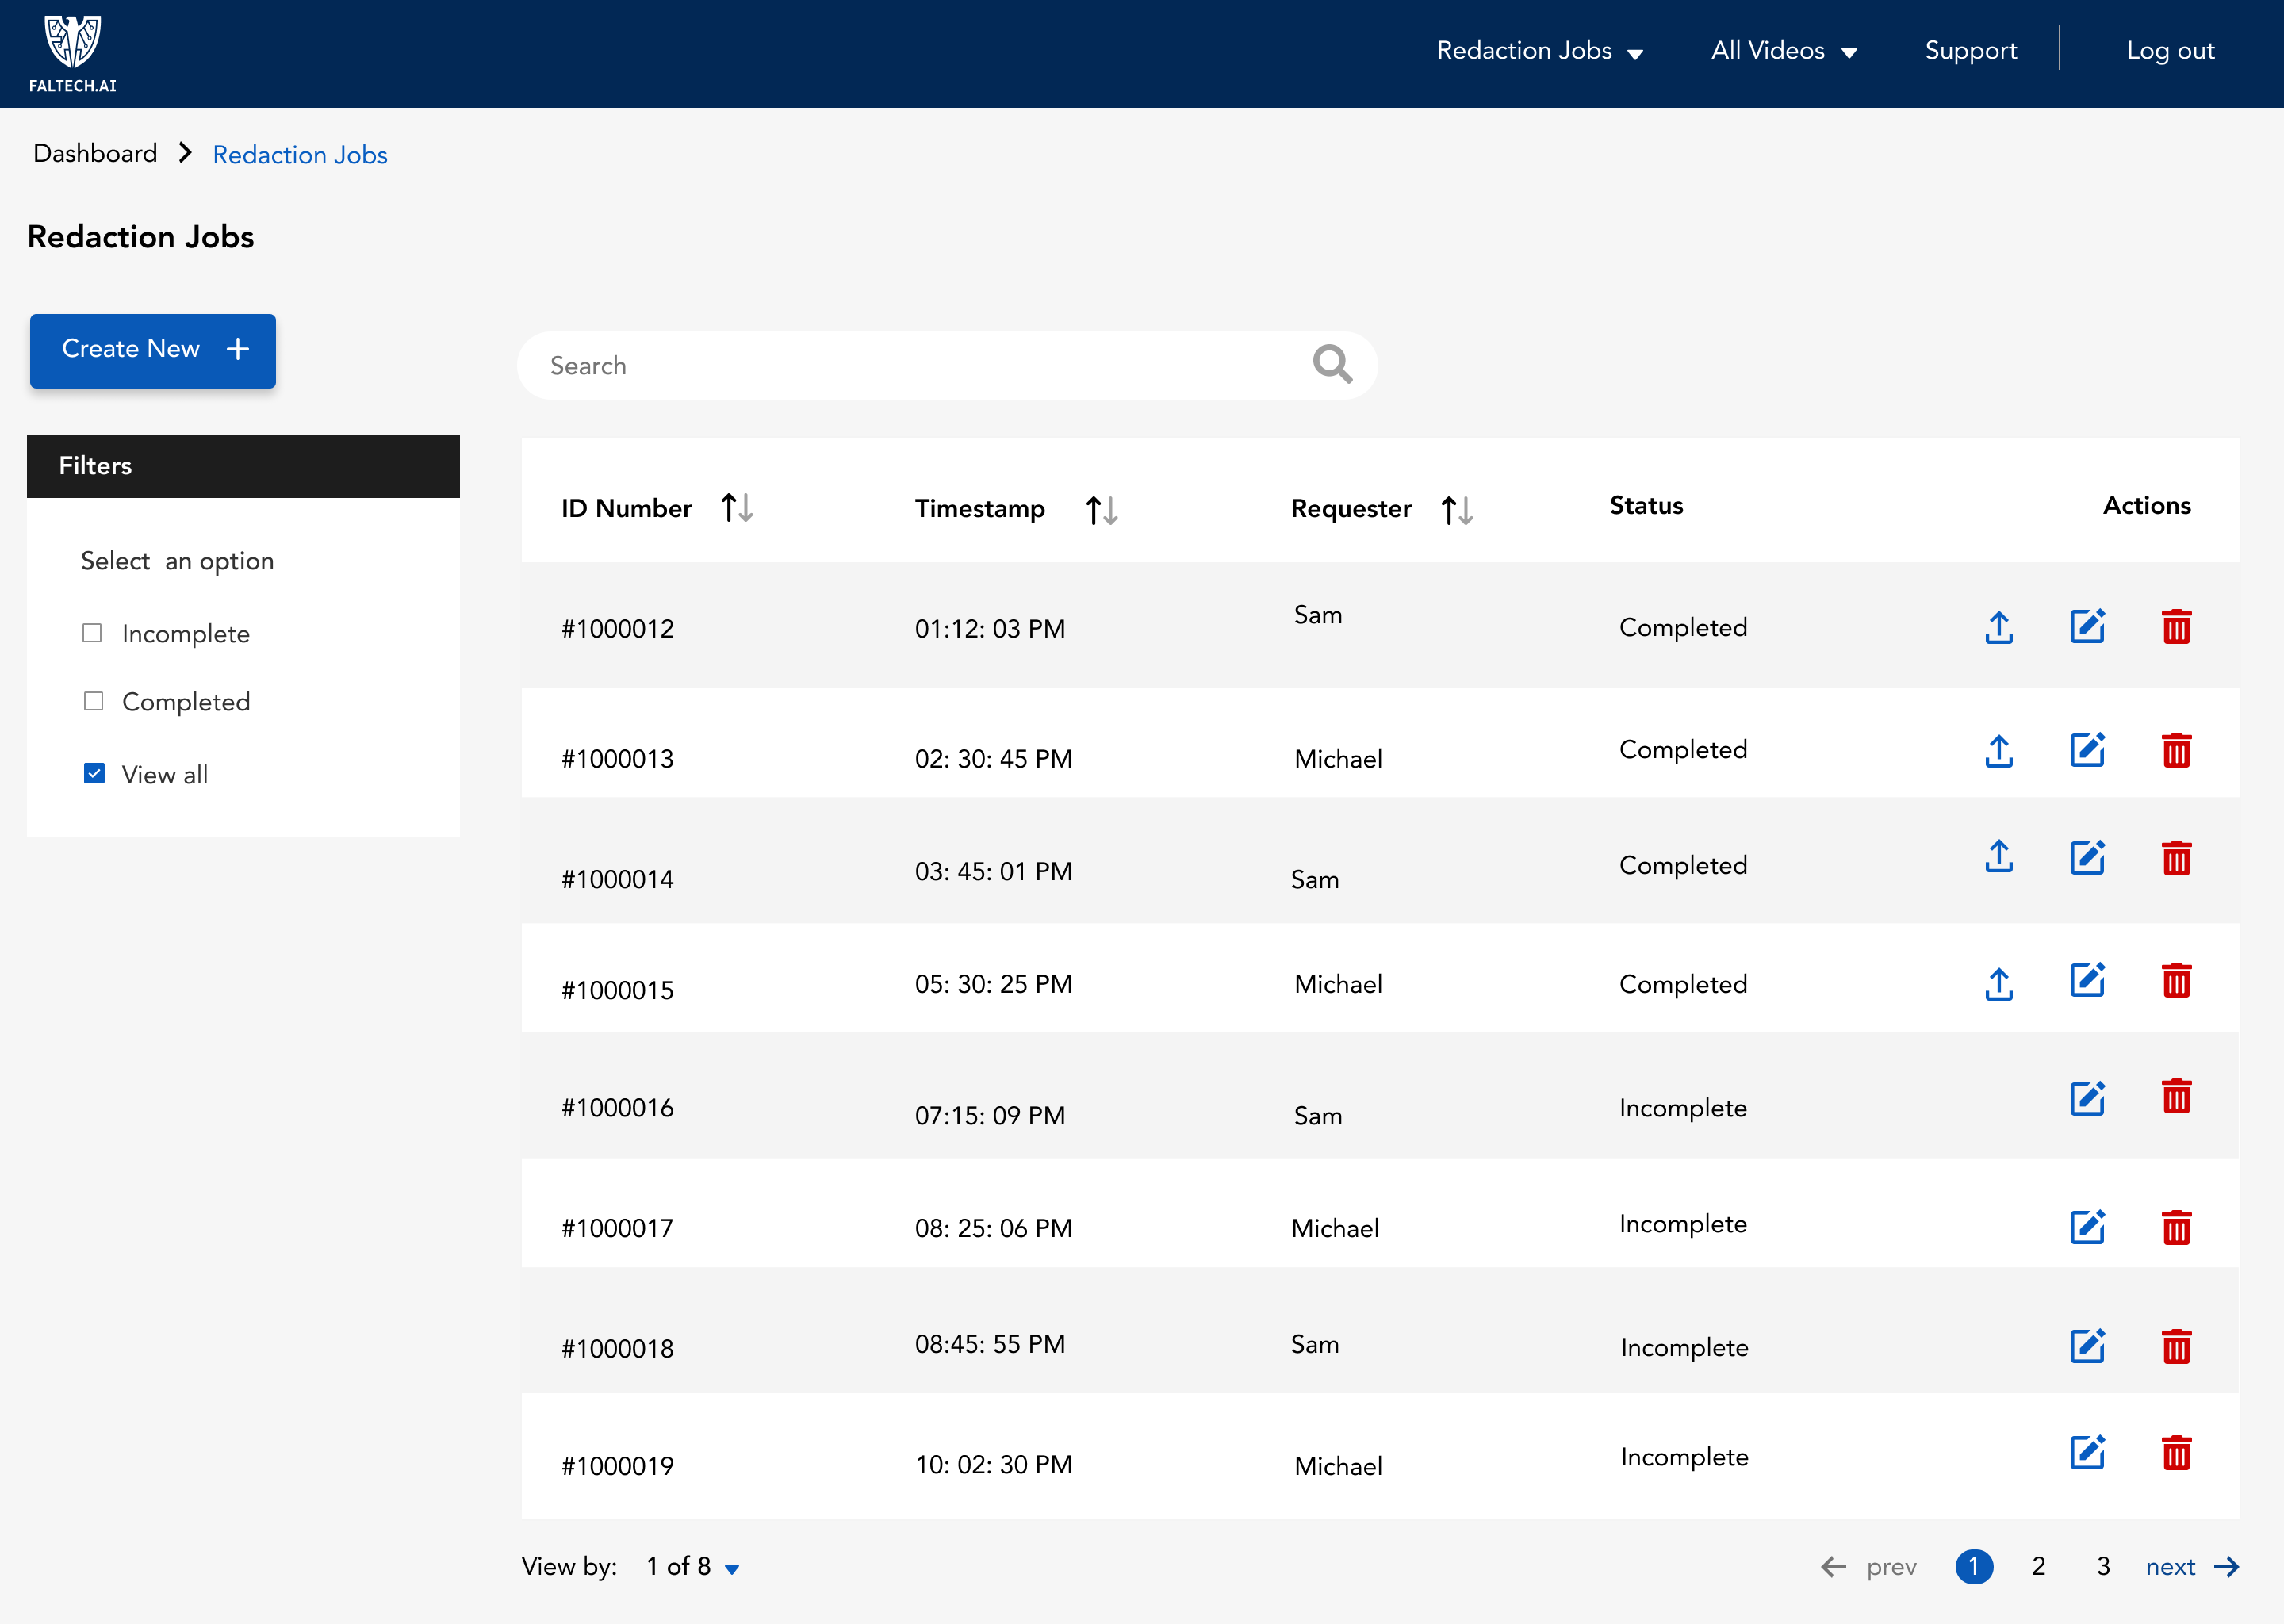Click the Create New button
Viewport: 2284px width, 1624px height.
tap(153, 350)
